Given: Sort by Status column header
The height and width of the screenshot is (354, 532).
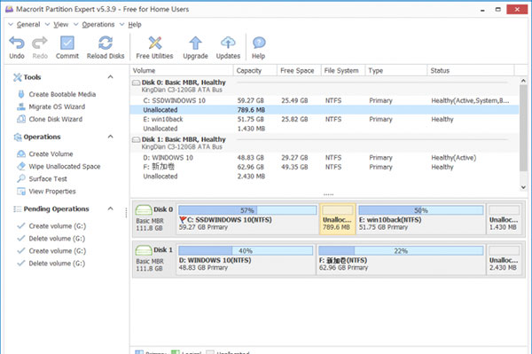Looking at the screenshot, I should point(471,71).
